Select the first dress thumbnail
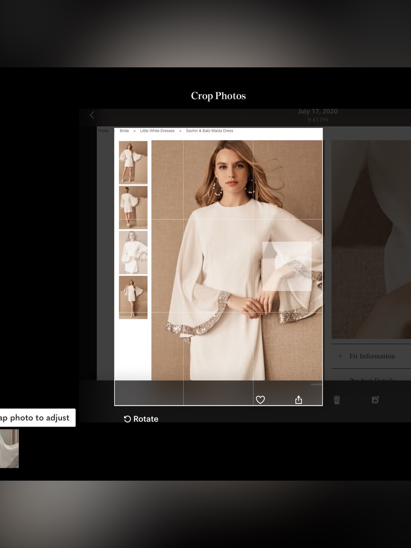 click(x=133, y=162)
